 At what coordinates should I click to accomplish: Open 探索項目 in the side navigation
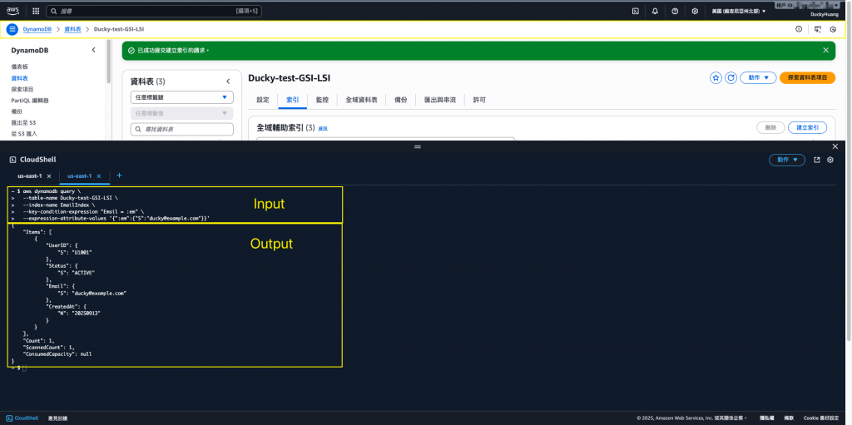pyautogui.click(x=22, y=89)
